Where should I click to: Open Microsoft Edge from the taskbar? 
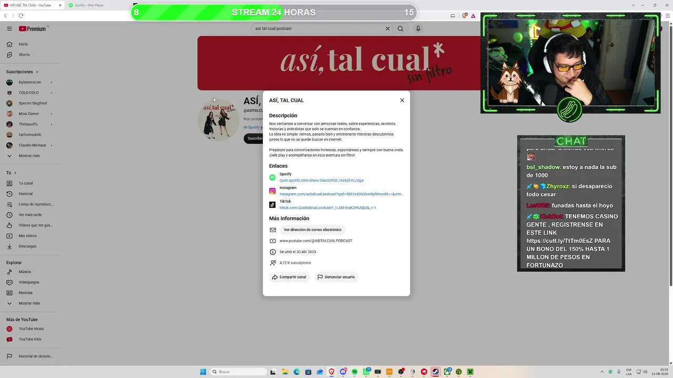297,372
